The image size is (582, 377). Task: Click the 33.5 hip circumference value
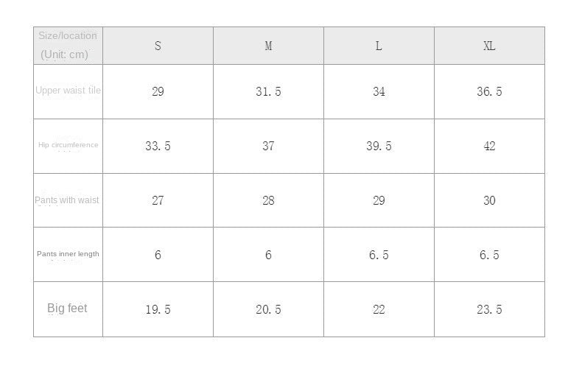tap(158, 147)
